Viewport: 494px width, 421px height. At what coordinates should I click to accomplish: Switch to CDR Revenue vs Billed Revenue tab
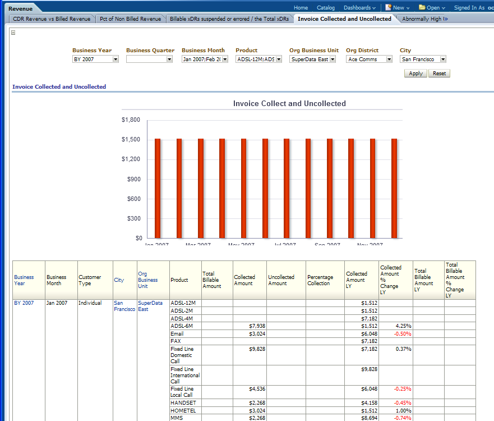coord(51,19)
